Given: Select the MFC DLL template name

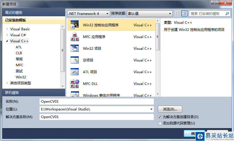Looking at the screenshot, I should (90, 84).
